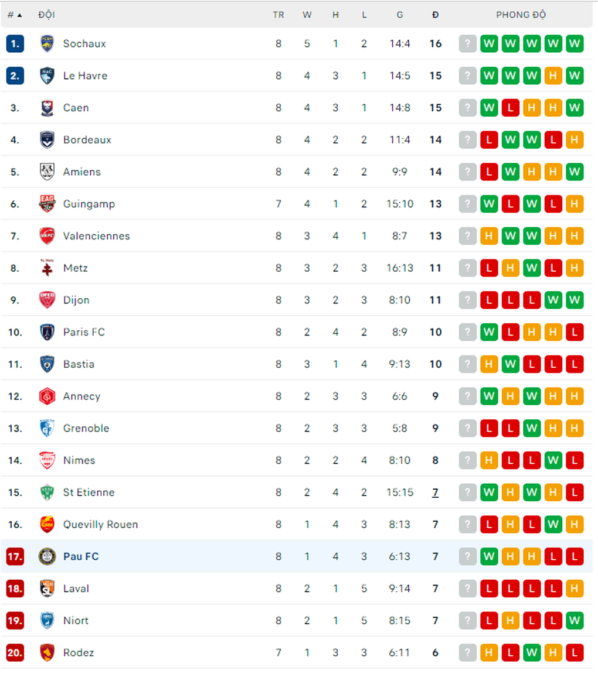This screenshot has width=598, height=674.
Task: Open the Quevilly Rouen team page
Action: 101,525
